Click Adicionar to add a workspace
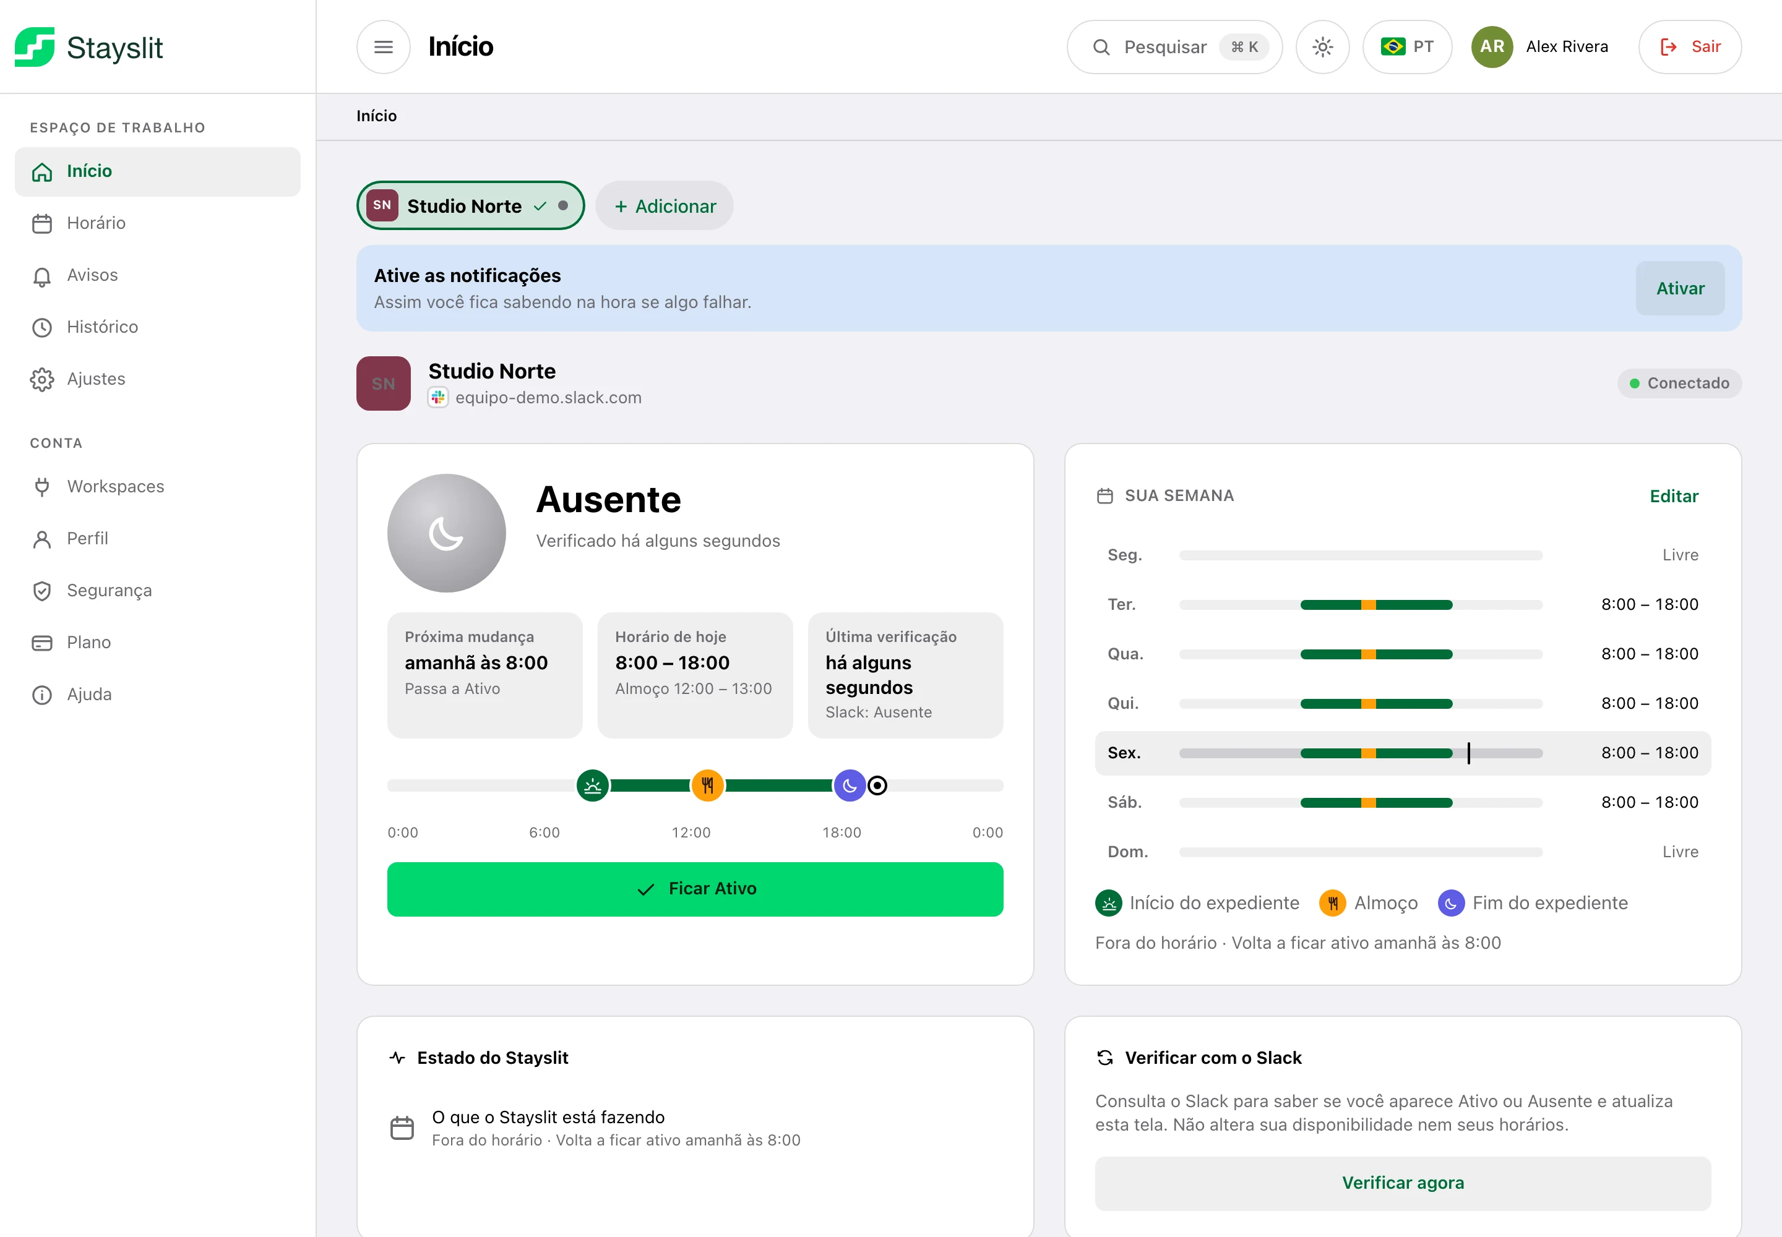 tap(665, 205)
